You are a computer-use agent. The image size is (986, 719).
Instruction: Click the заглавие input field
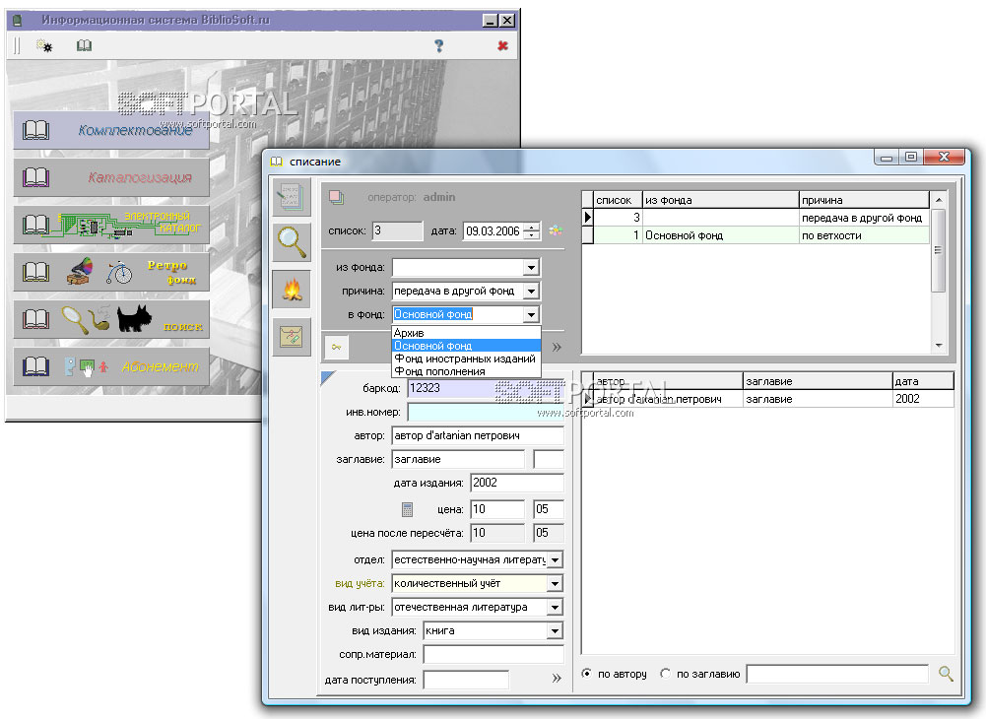[x=458, y=459]
